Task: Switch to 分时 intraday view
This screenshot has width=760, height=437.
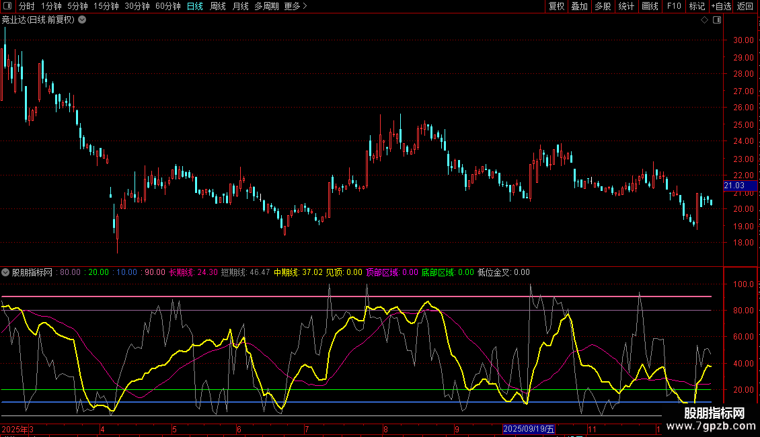Action: [x=27, y=6]
